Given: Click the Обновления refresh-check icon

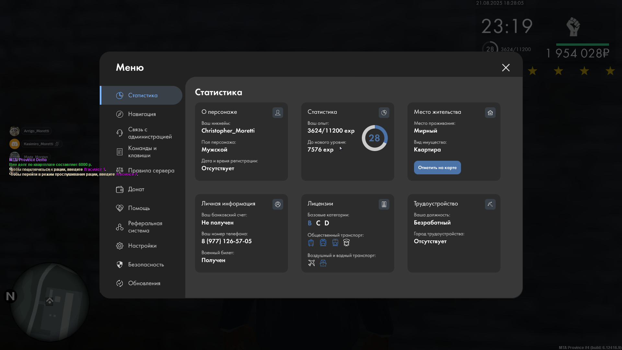Looking at the screenshot, I should pos(120,283).
